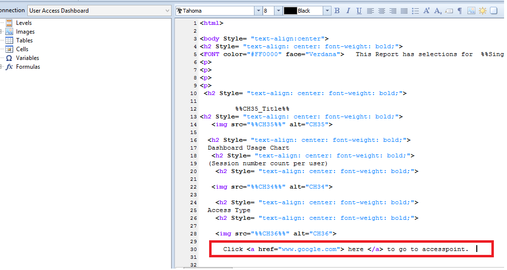Click the body Style tag on line 3
Image resolution: width=507 pixels, height=270 pixels.
pos(264,39)
